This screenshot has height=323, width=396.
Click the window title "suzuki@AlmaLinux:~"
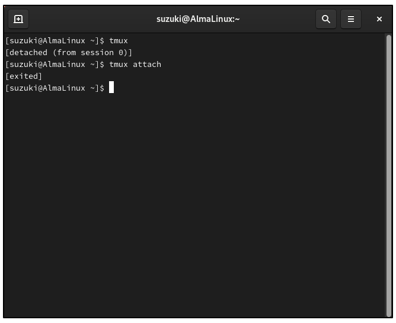(x=198, y=19)
